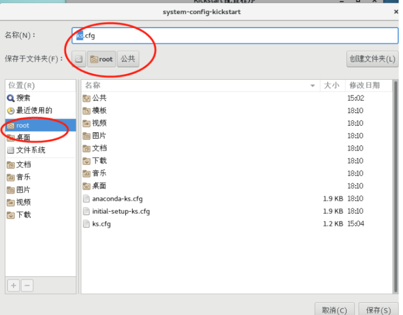Select the 公共 path breadcrumb button
Viewport: 403px width, 315px height.
pyautogui.click(x=128, y=59)
